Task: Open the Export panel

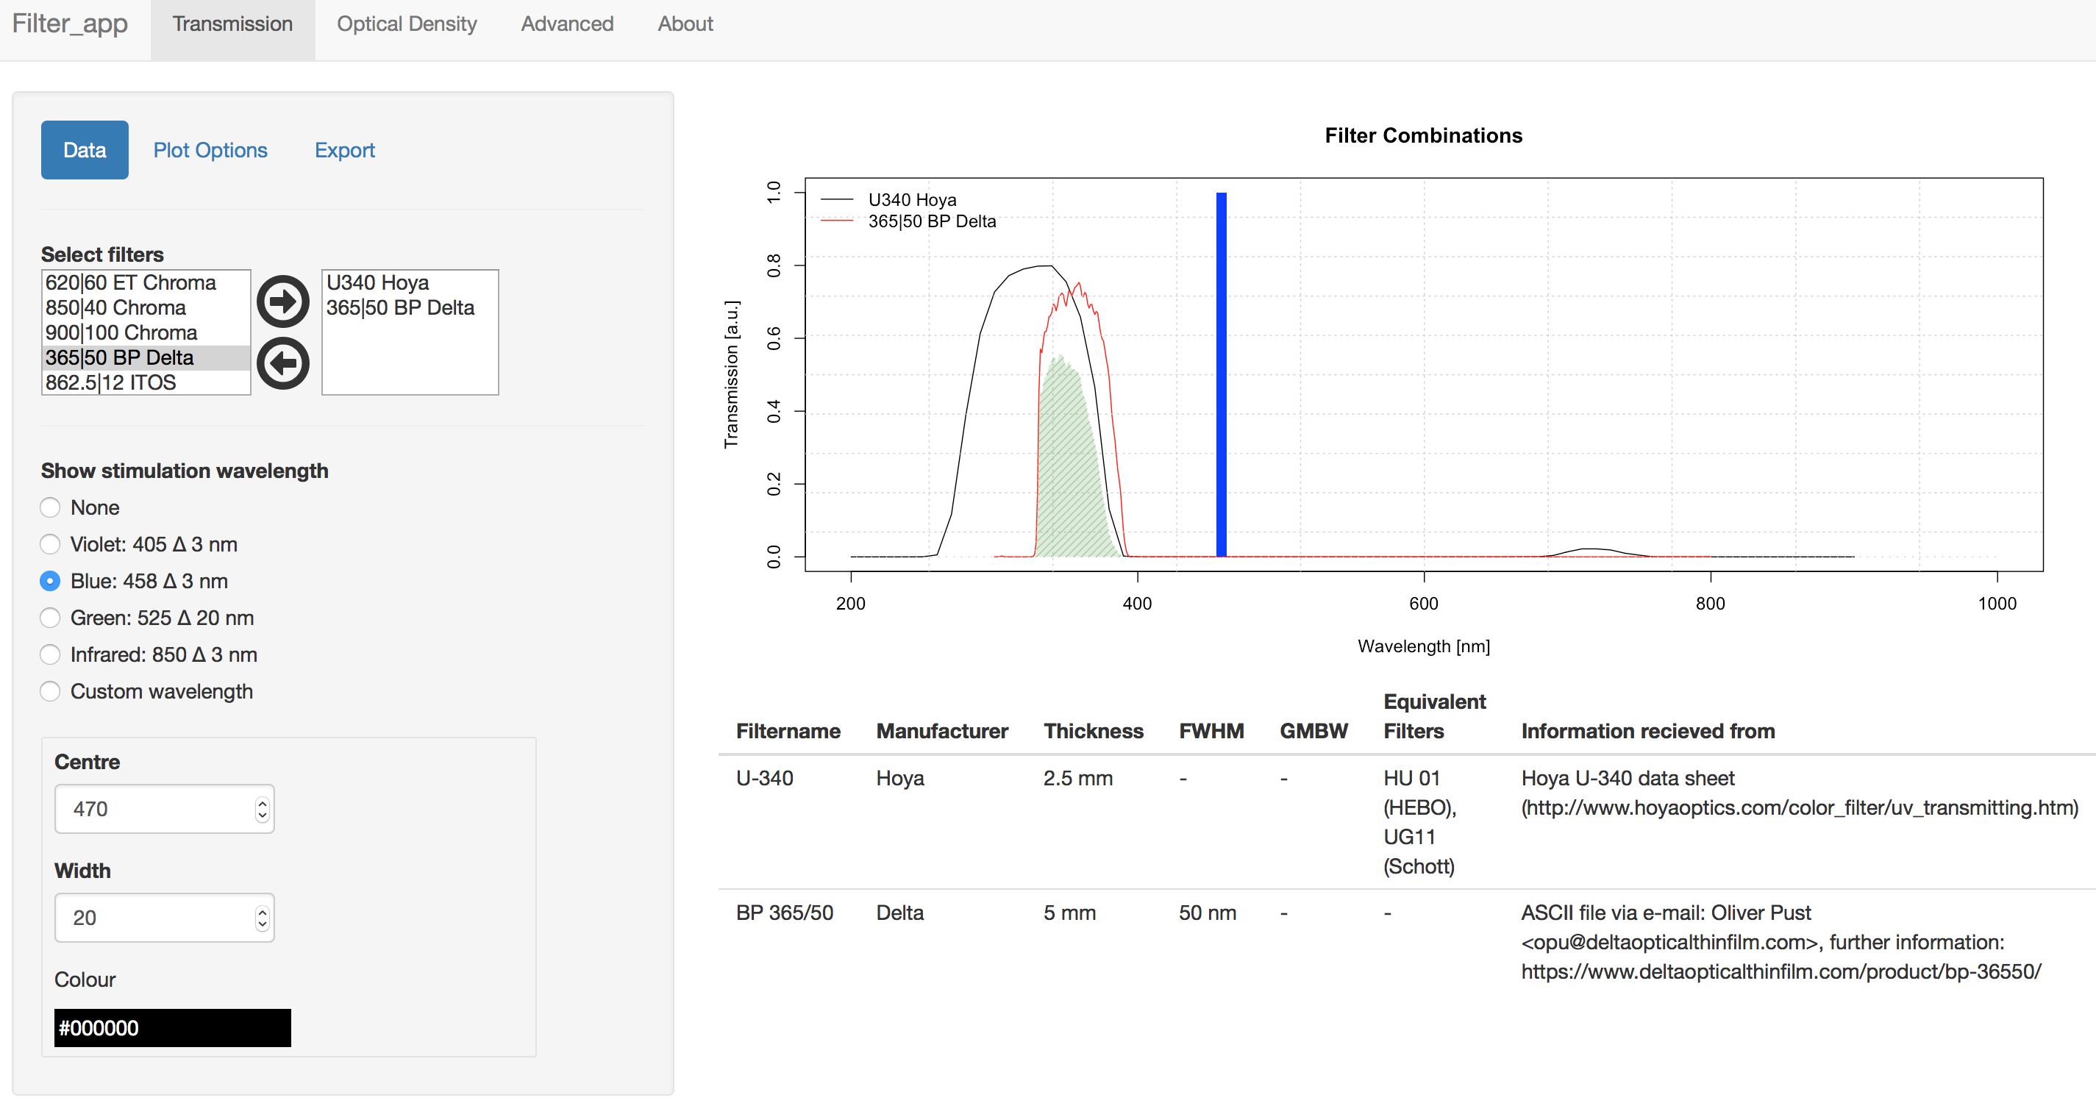Action: click(x=344, y=151)
